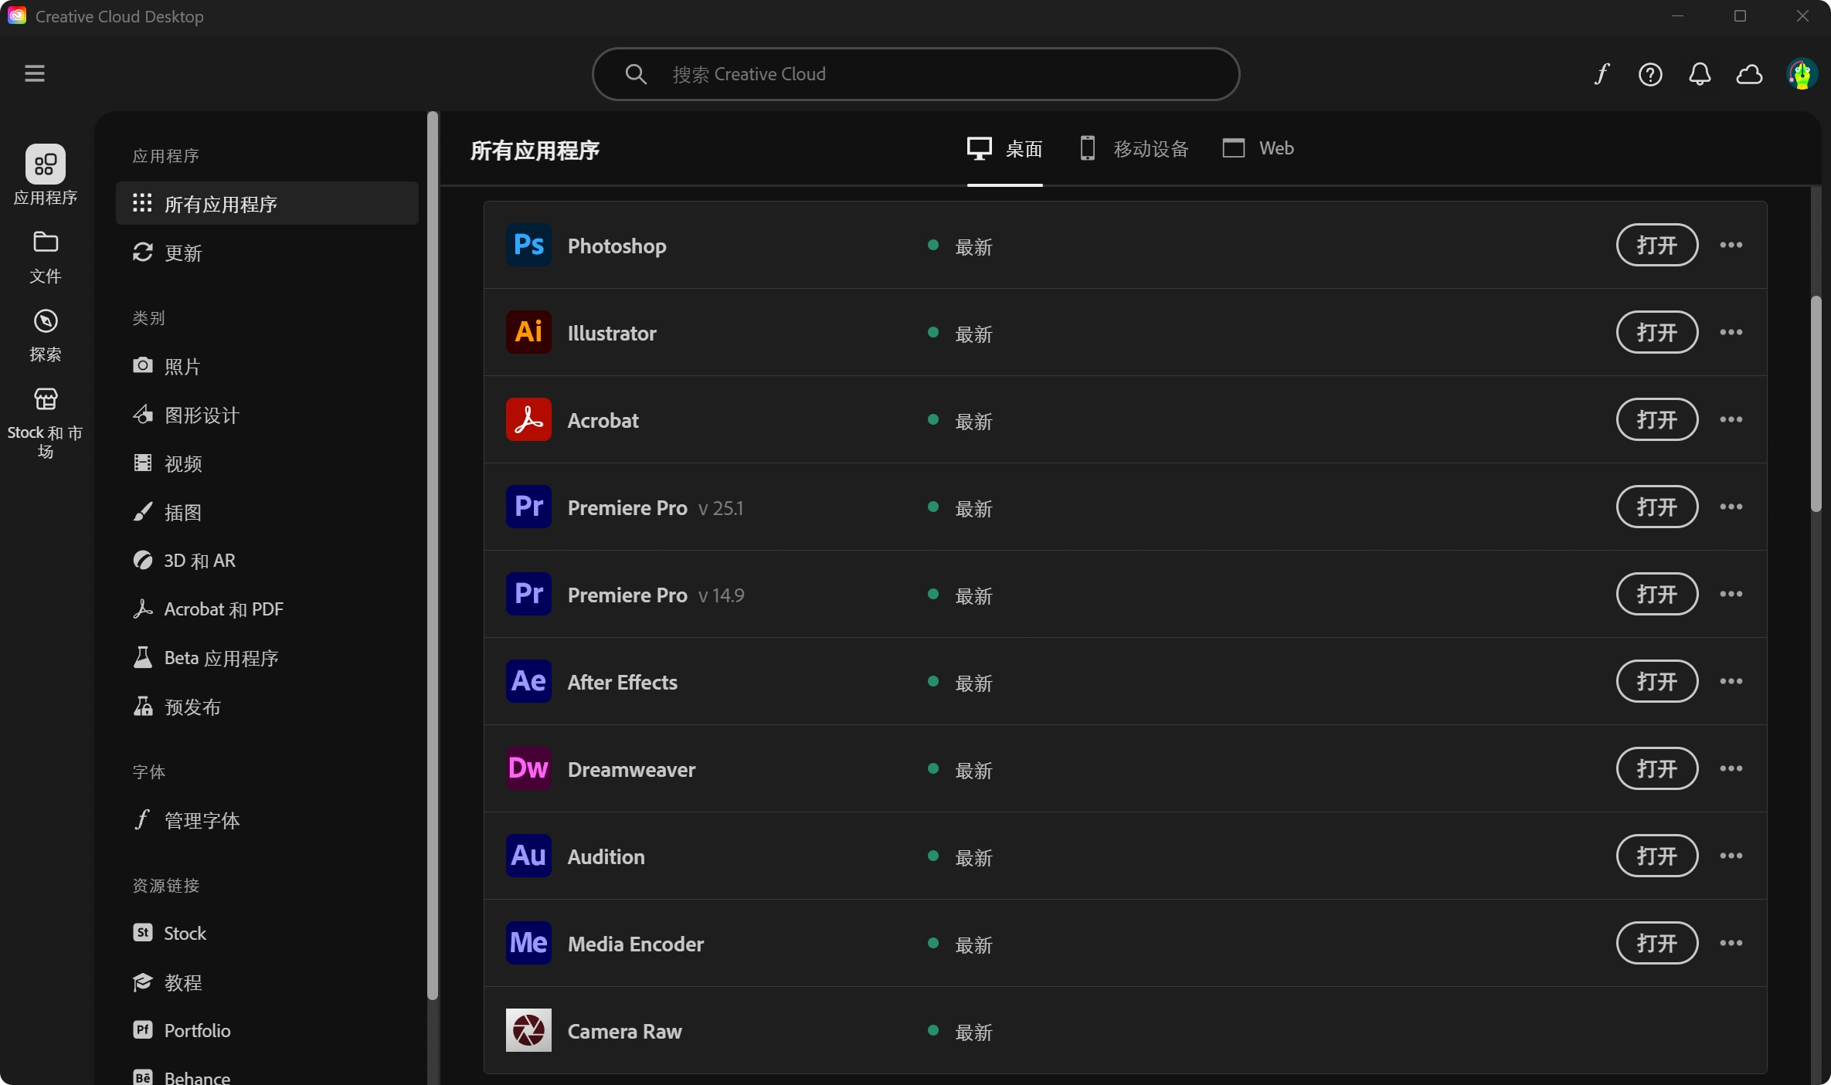Click the Illustrator Ai app icon
The height and width of the screenshot is (1085, 1831).
coord(528,332)
